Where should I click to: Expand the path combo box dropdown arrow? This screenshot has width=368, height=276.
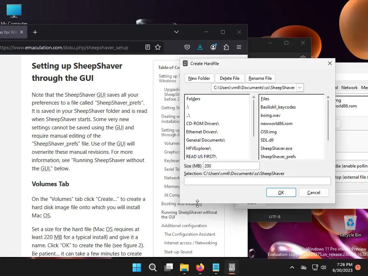coord(300,88)
